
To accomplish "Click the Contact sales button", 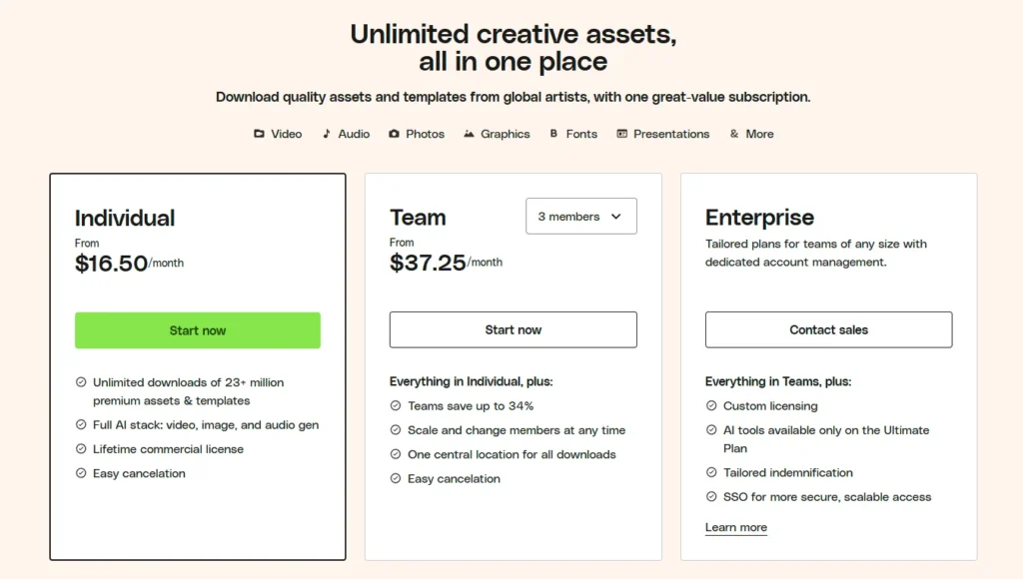I will point(828,329).
